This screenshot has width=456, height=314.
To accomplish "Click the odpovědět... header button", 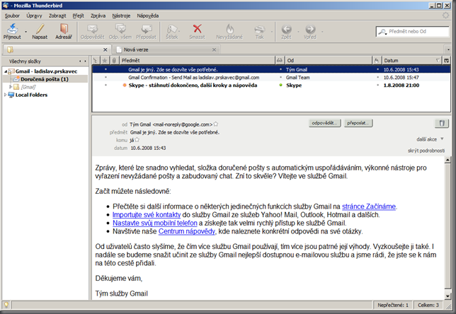I will (x=324, y=123).
